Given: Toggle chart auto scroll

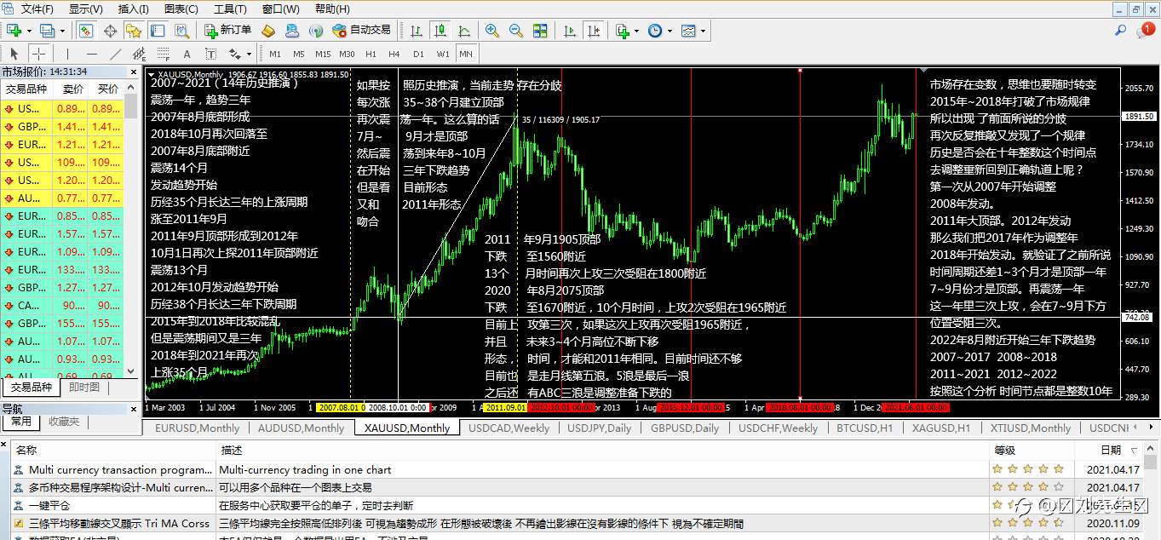Looking at the screenshot, I should (571, 30).
